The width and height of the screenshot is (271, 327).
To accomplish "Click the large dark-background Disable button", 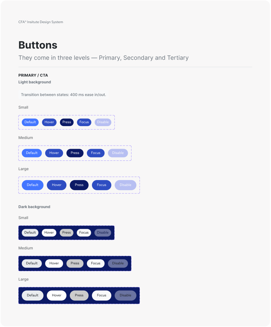I will point(125,295).
